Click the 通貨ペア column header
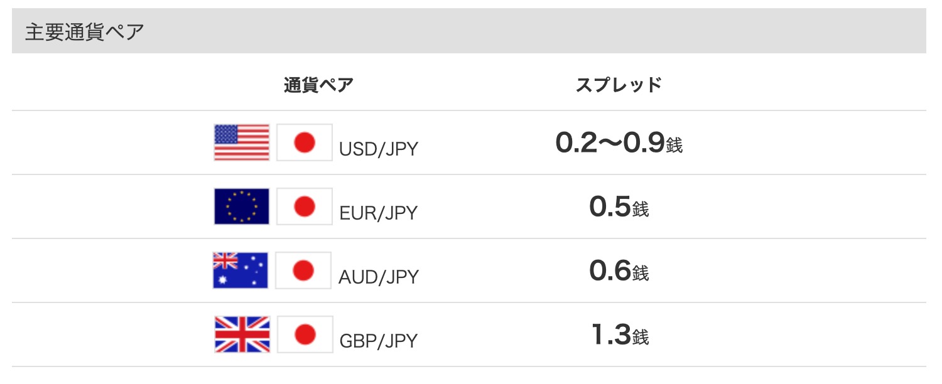Viewport: 942px width, 384px height. (318, 85)
